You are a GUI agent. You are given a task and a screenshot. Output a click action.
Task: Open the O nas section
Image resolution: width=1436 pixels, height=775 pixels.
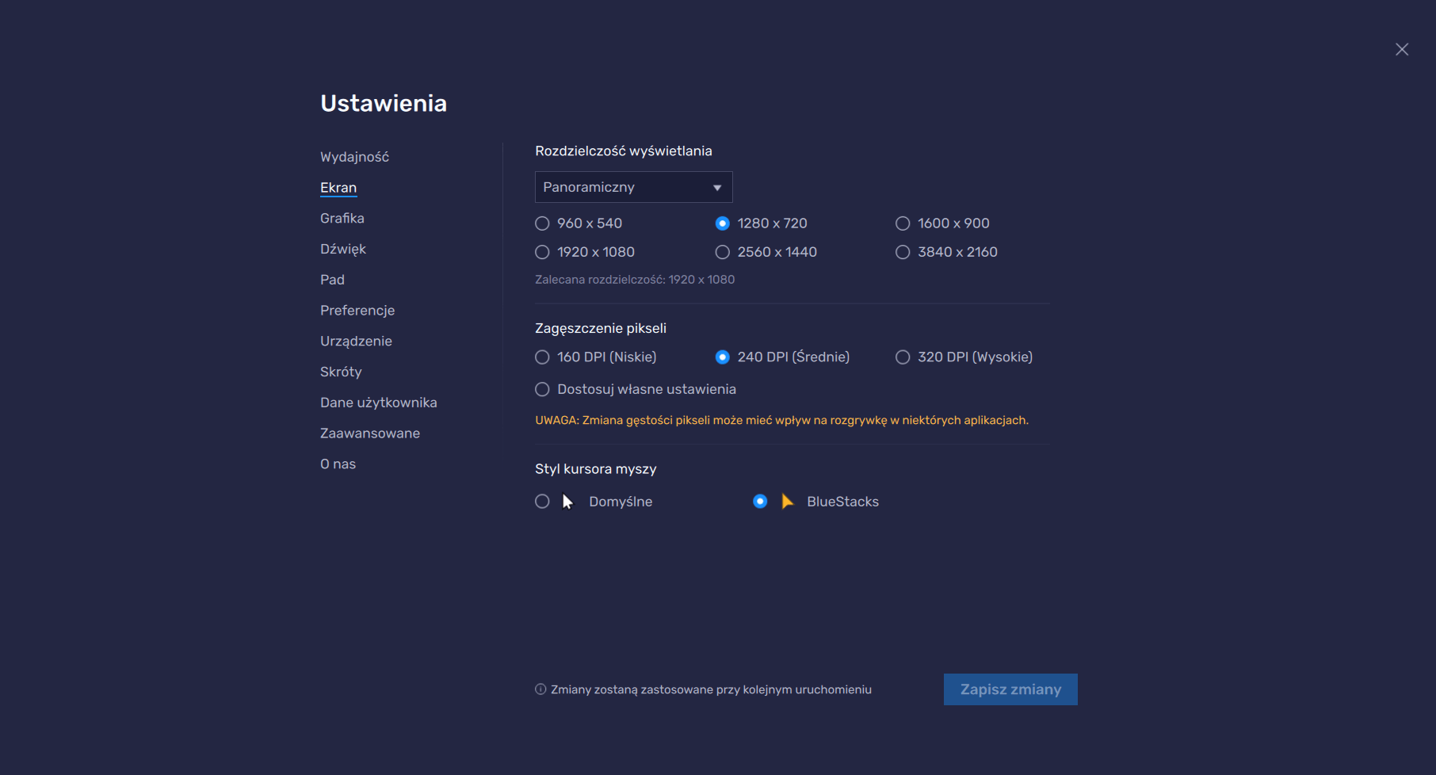pyautogui.click(x=338, y=464)
